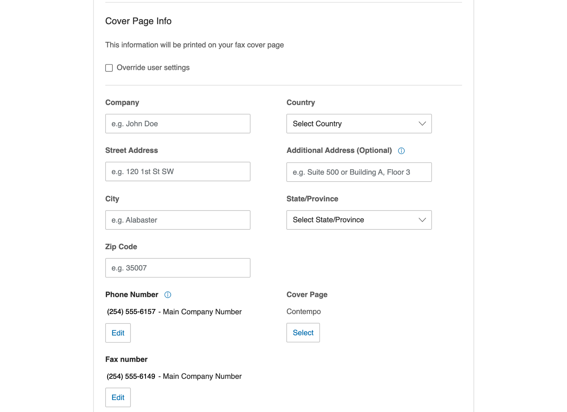Enable the Override user settings checkbox
The image size is (567, 412).
109,68
